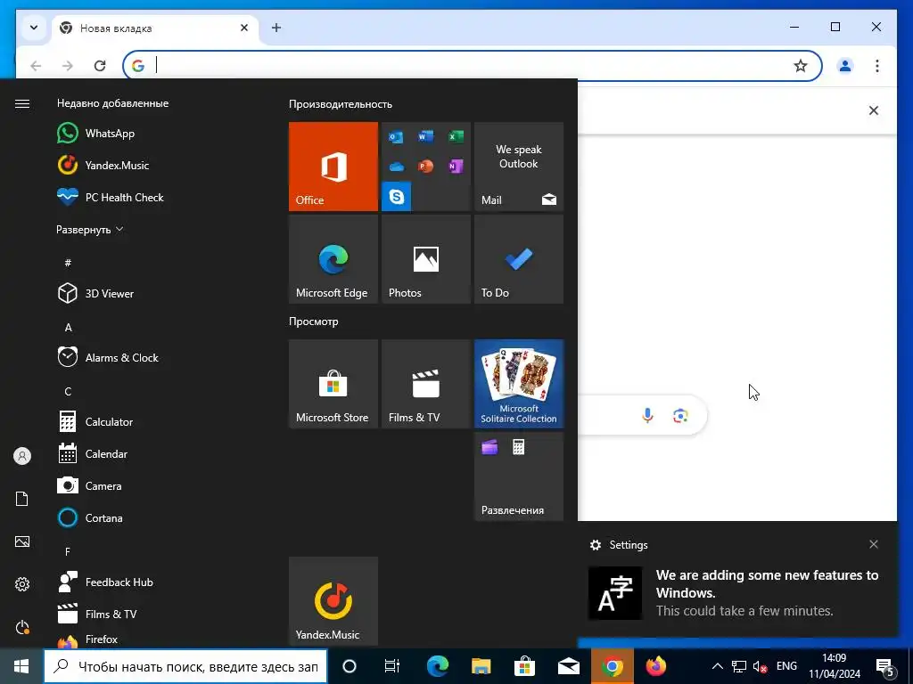Screen dimensions: 913x684
Task: Open the Films & TV tile
Action: [x=425, y=384]
